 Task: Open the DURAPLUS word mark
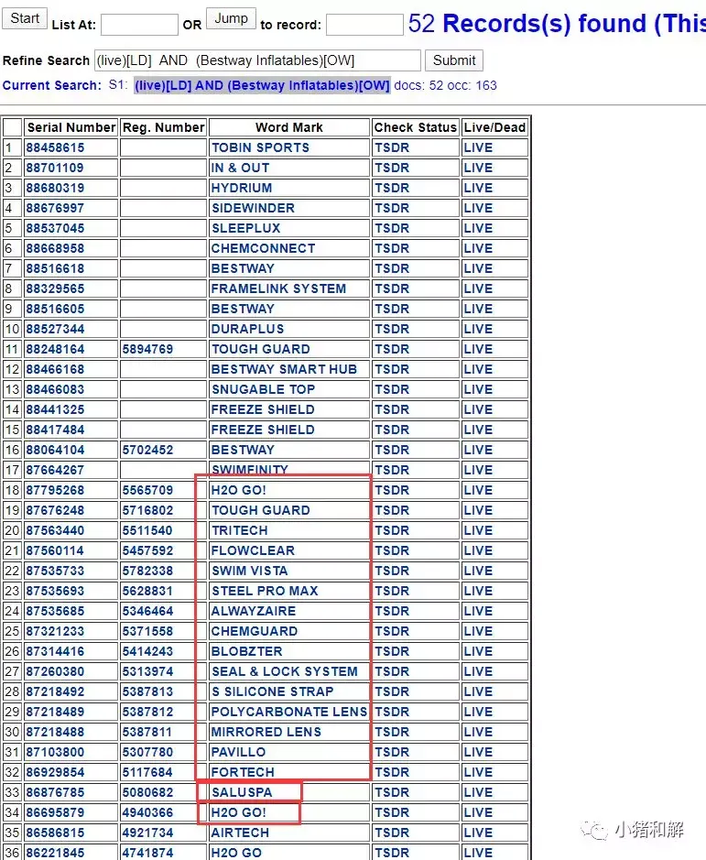[x=247, y=329]
